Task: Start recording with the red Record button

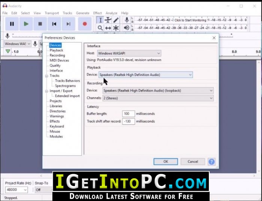Action: tap(85, 24)
